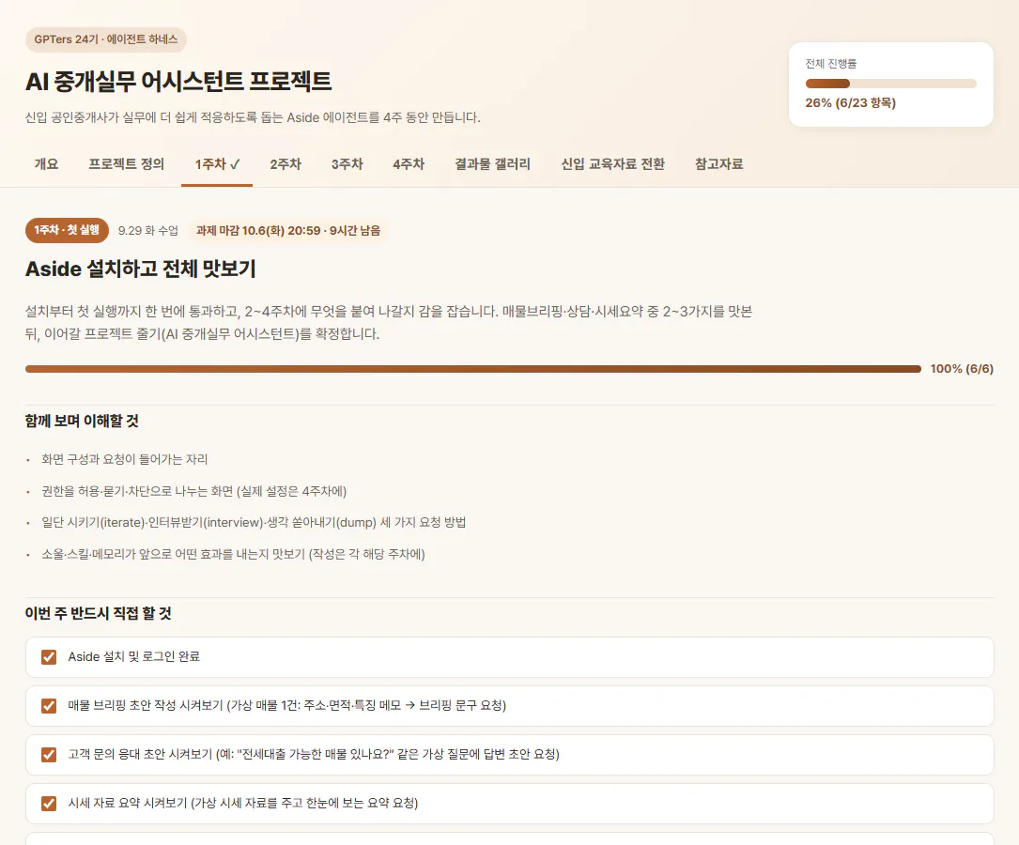This screenshot has height=845, width=1019.
Task: Click the 26% (6/23 항목) text
Action: coord(851,102)
